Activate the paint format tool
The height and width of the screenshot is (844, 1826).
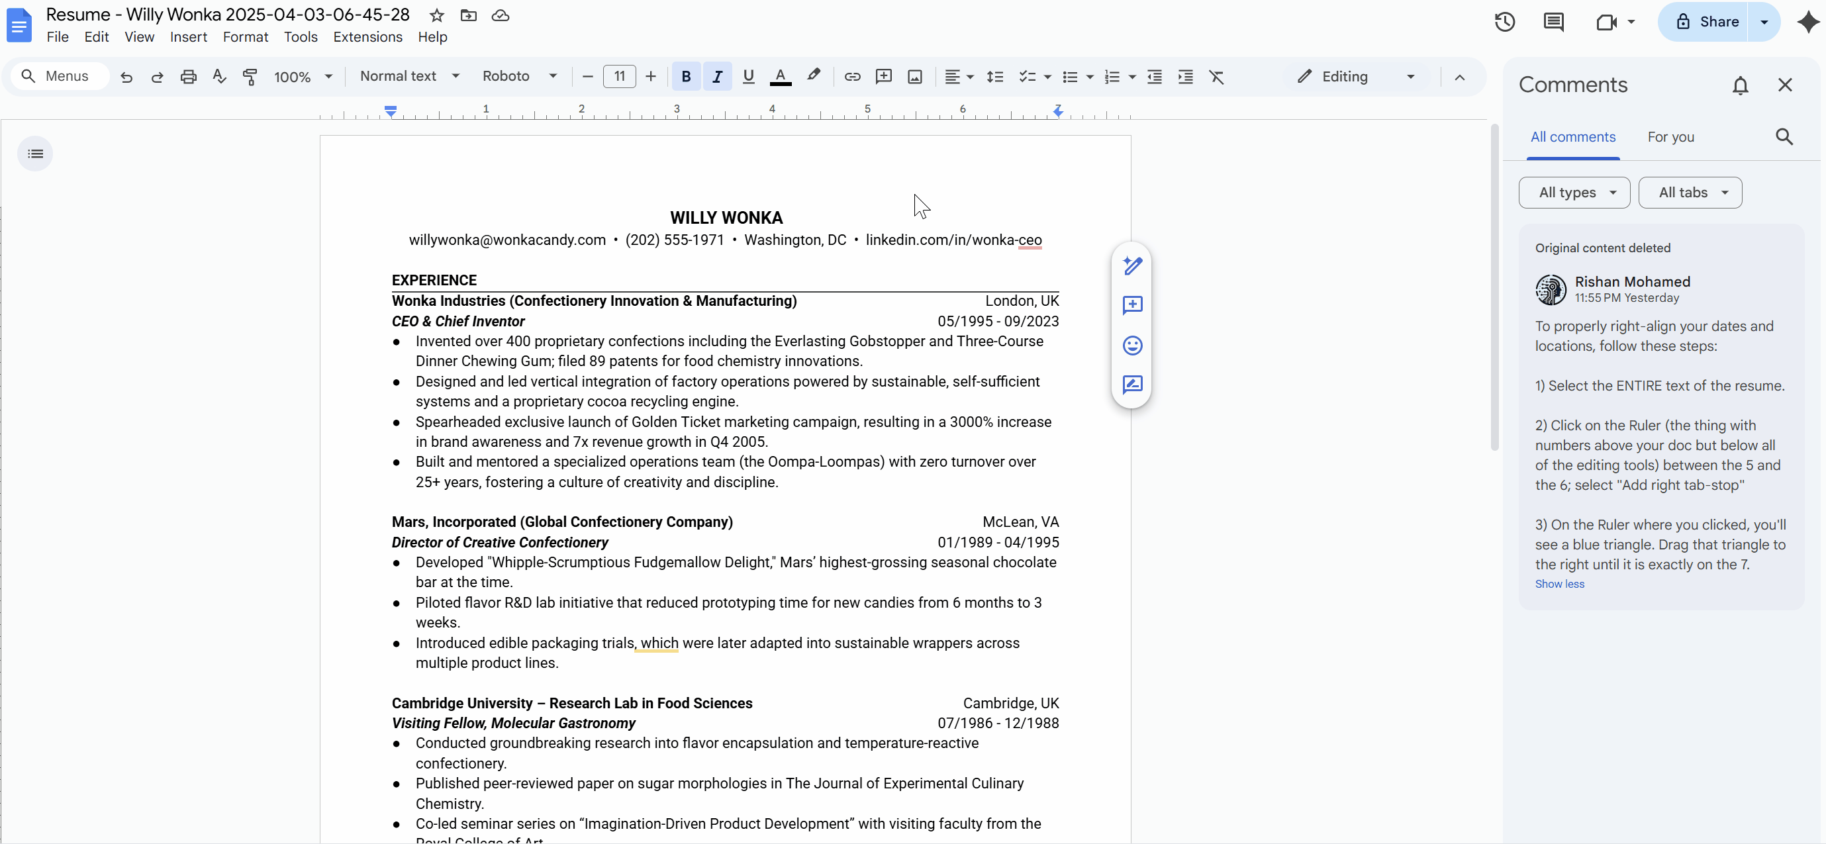point(250,77)
